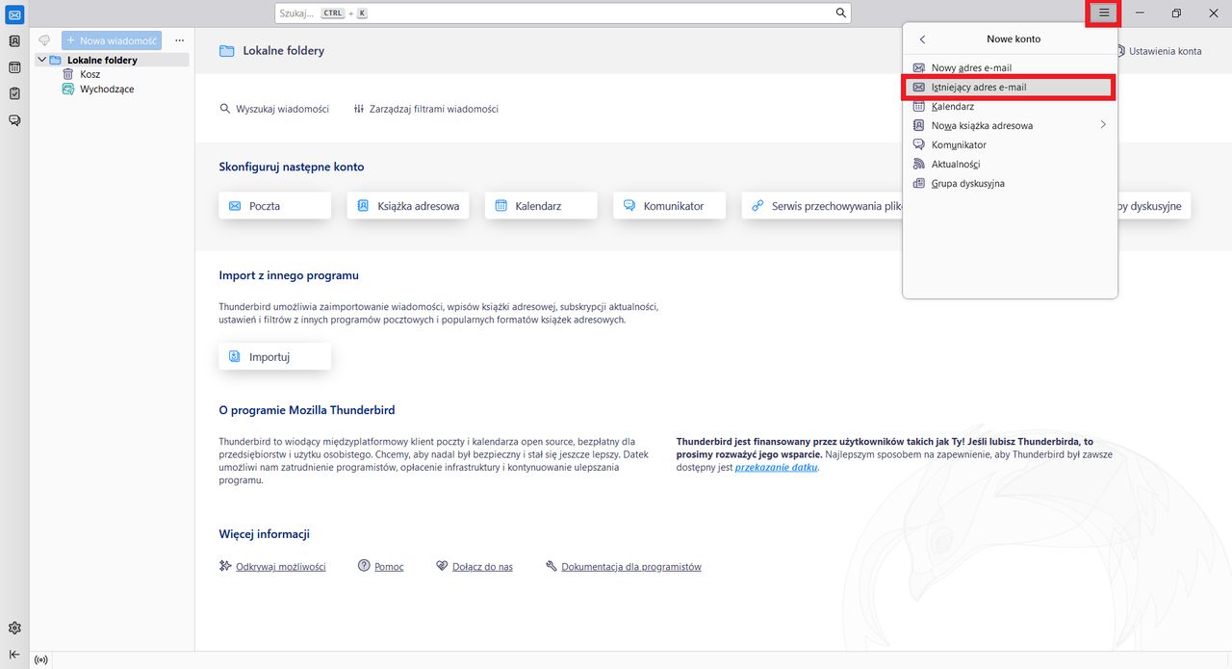Viewport: 1232px width, 669px height.
Task: Click the Importuj button
Action: (275, 357)
